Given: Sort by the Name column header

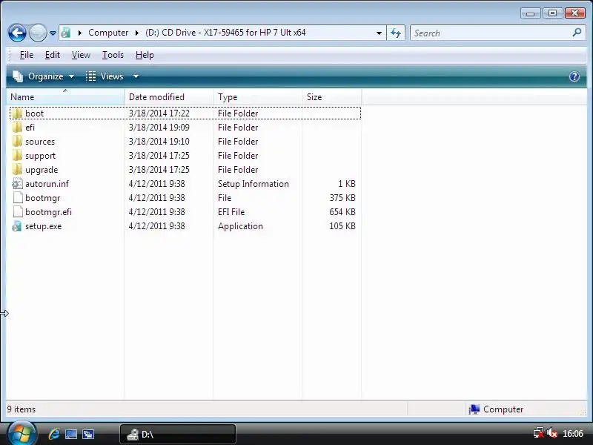Looking at the screenshot, I should (65, 97).
